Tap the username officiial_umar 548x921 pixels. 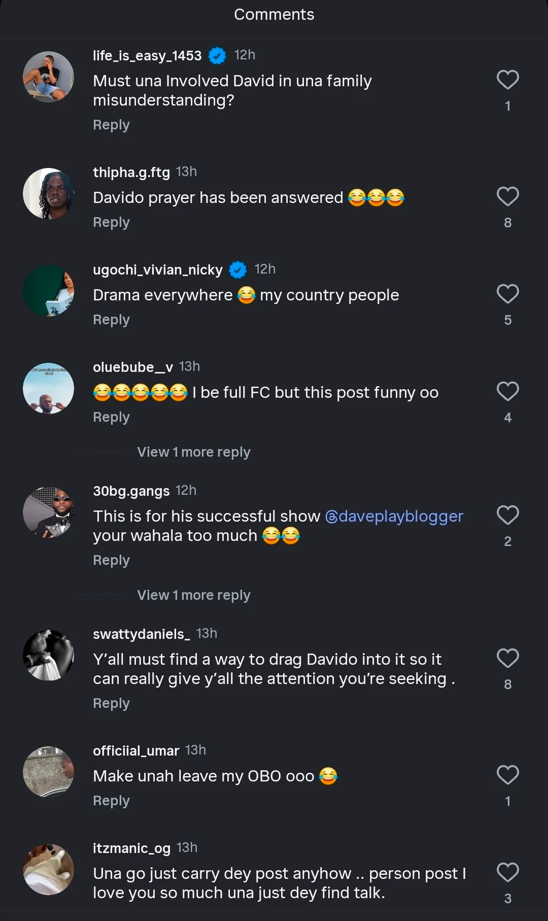click(x=136, y=751)
